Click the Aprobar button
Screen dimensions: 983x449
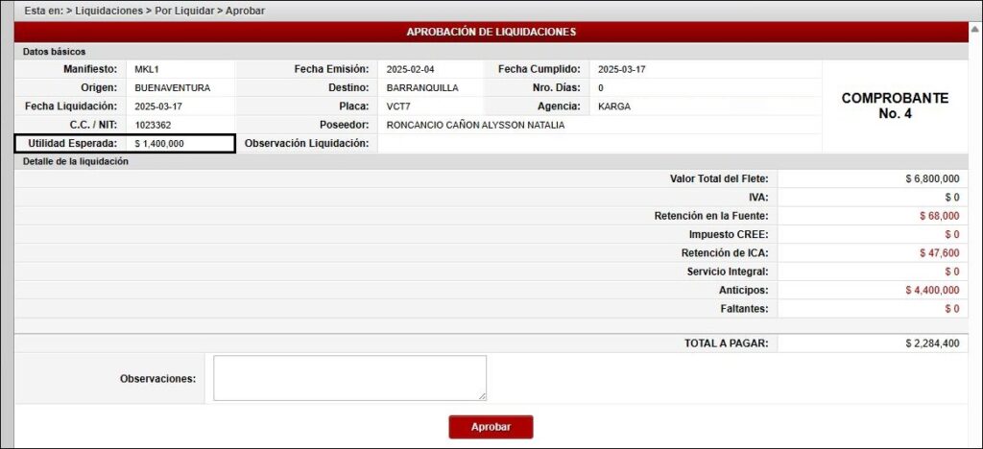tap(491, 427)
